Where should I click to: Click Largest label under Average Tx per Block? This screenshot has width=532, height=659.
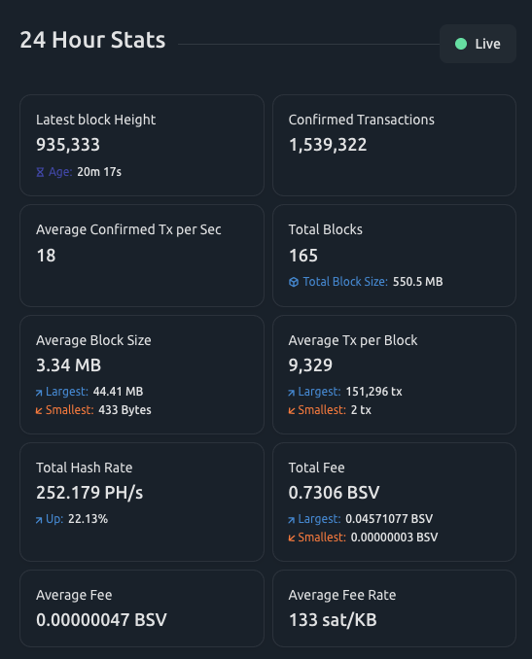319,392
